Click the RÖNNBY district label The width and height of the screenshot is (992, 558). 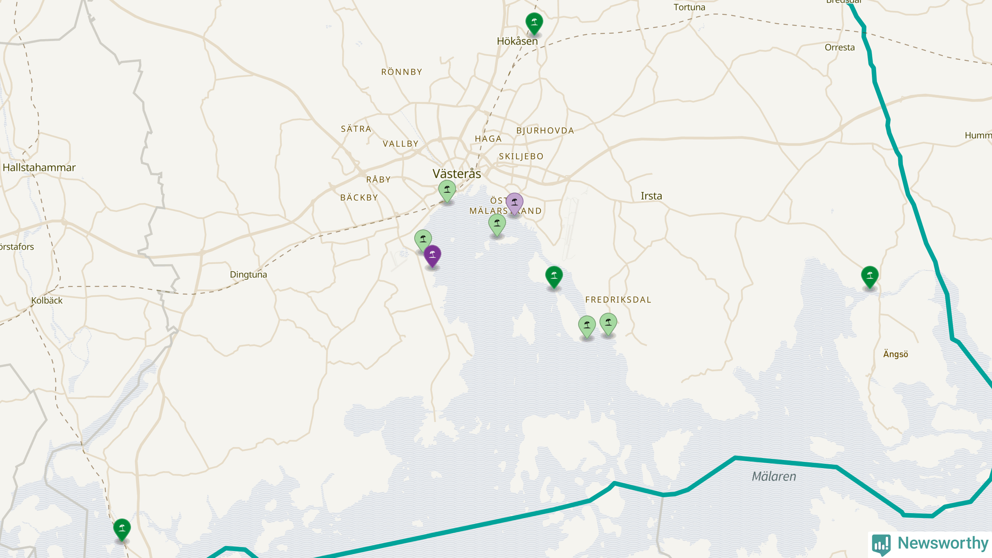tap(402, 72)
